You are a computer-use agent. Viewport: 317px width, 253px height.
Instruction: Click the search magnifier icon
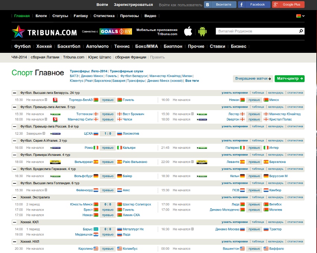point(301,31)
